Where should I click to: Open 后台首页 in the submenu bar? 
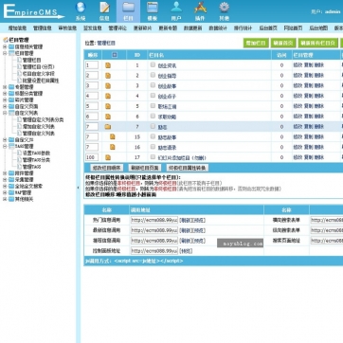[x=268, y=28]
